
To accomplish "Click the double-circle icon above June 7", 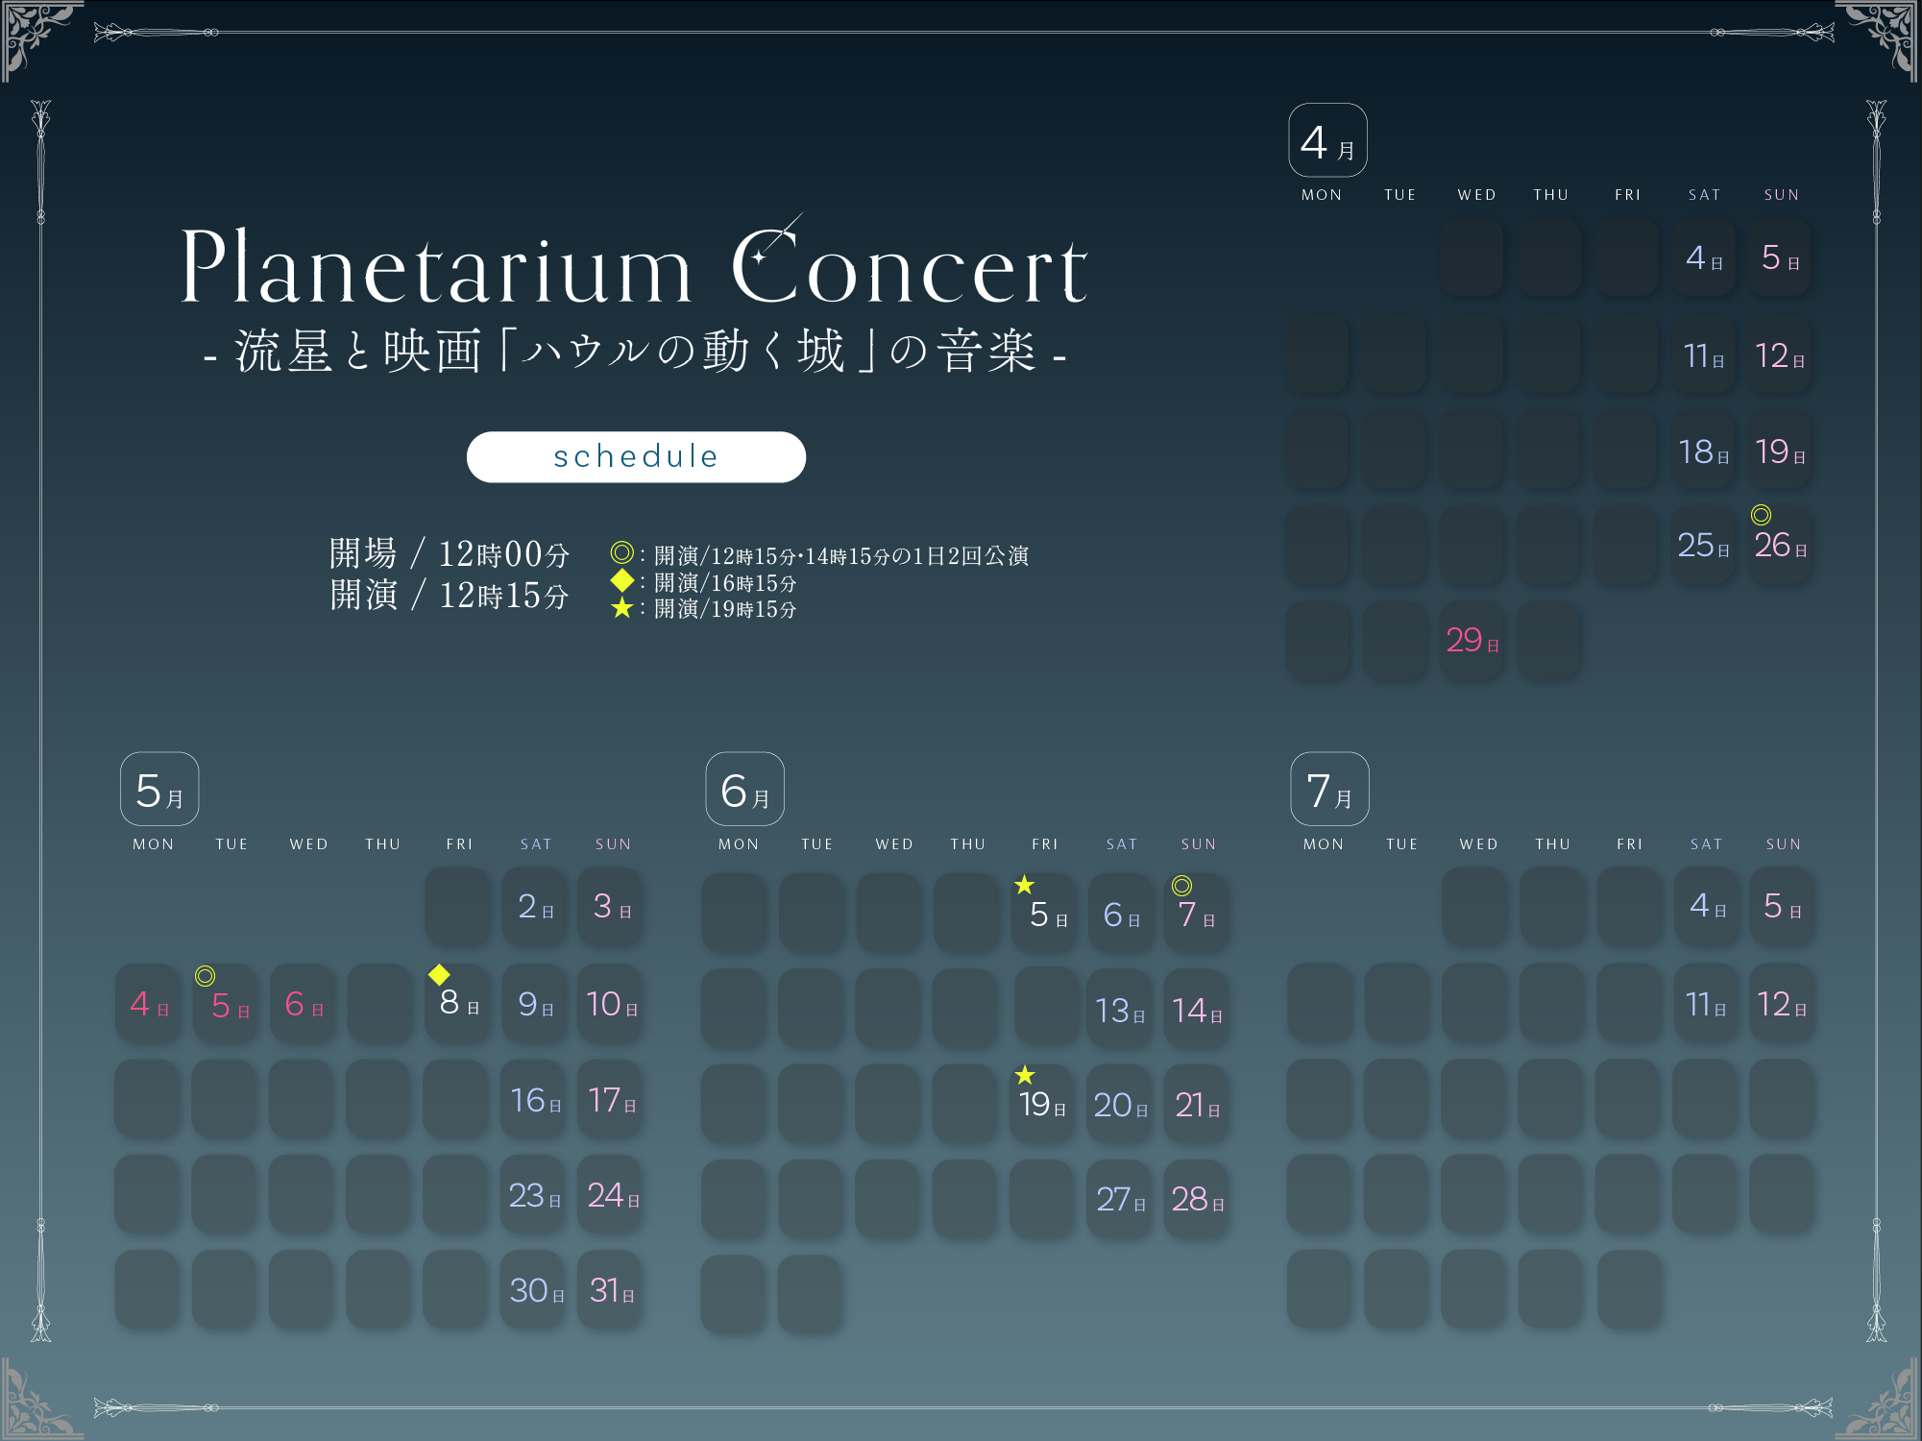I will pyautogui.click(x=1181, y=885).
